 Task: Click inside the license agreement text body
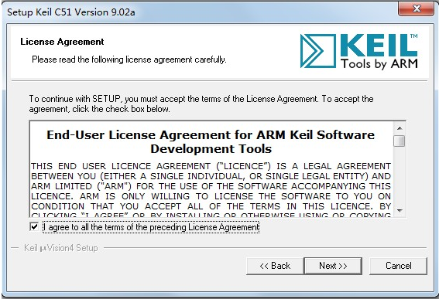pos(211,191)
